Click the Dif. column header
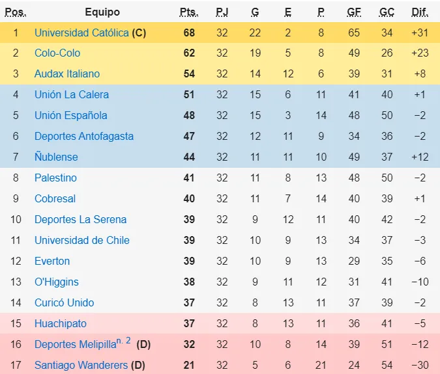 (420, 12)
